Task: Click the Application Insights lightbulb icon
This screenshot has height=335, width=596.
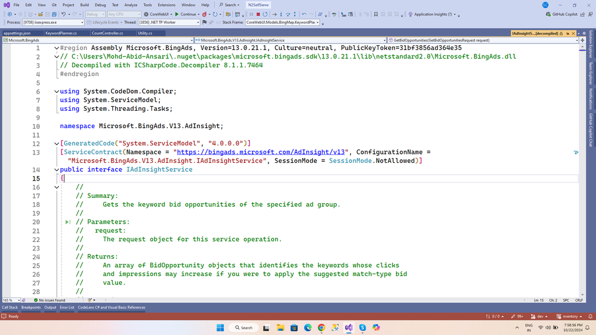Action: click(410, 14)
